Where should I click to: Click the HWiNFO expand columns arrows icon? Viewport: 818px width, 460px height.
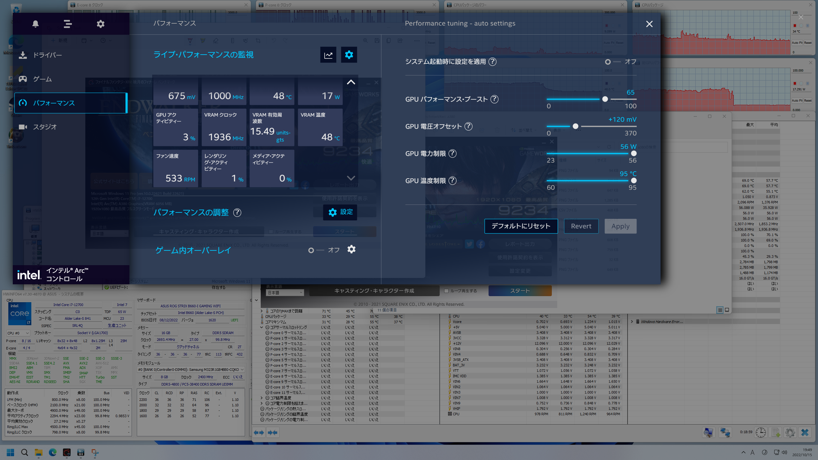click(x=259, y=433)
